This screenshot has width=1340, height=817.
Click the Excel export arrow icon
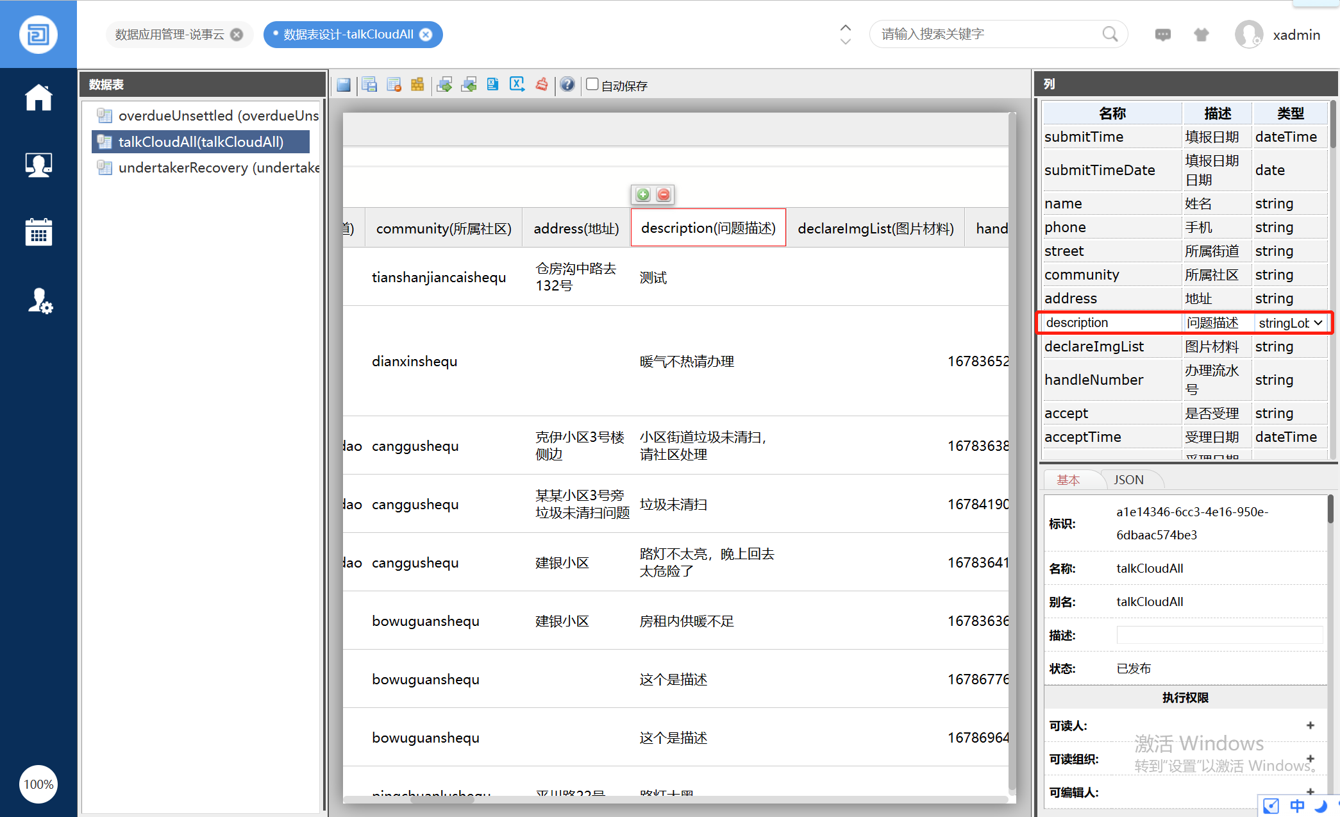tap(517, 85)
